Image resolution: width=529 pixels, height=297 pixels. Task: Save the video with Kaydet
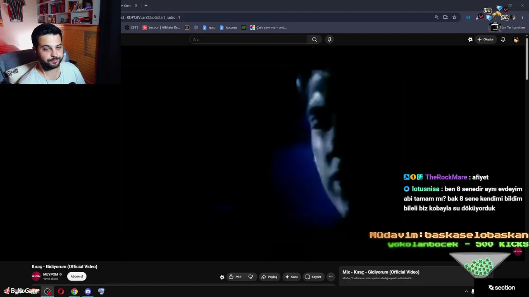[x=313, y=277]
